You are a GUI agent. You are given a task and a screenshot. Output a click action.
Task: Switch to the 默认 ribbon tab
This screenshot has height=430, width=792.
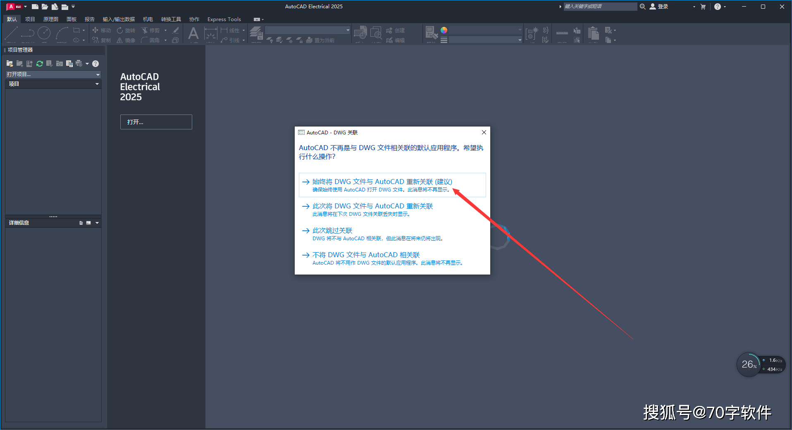click(12, 19)
